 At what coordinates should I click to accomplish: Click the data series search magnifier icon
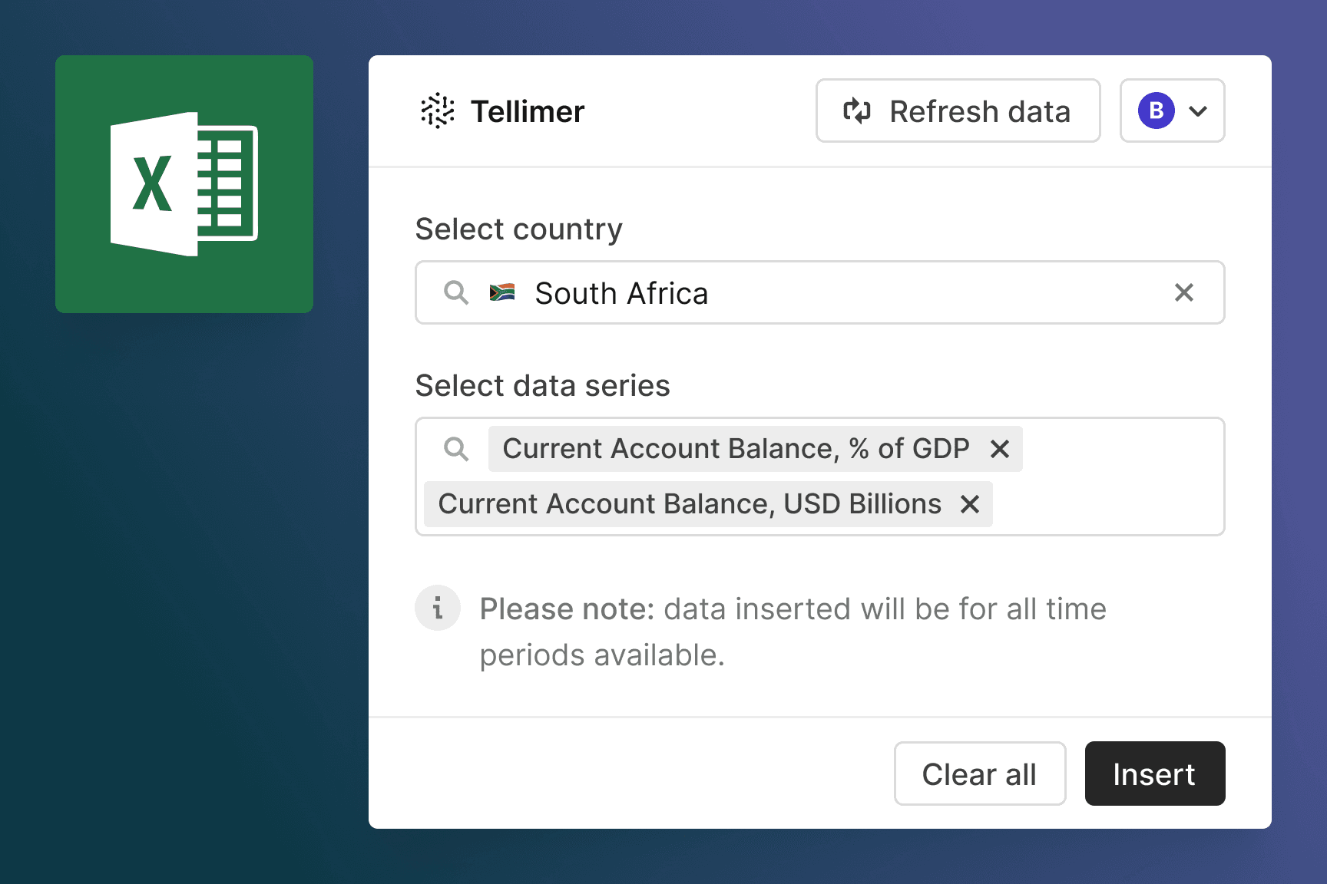tap(456, 449)
